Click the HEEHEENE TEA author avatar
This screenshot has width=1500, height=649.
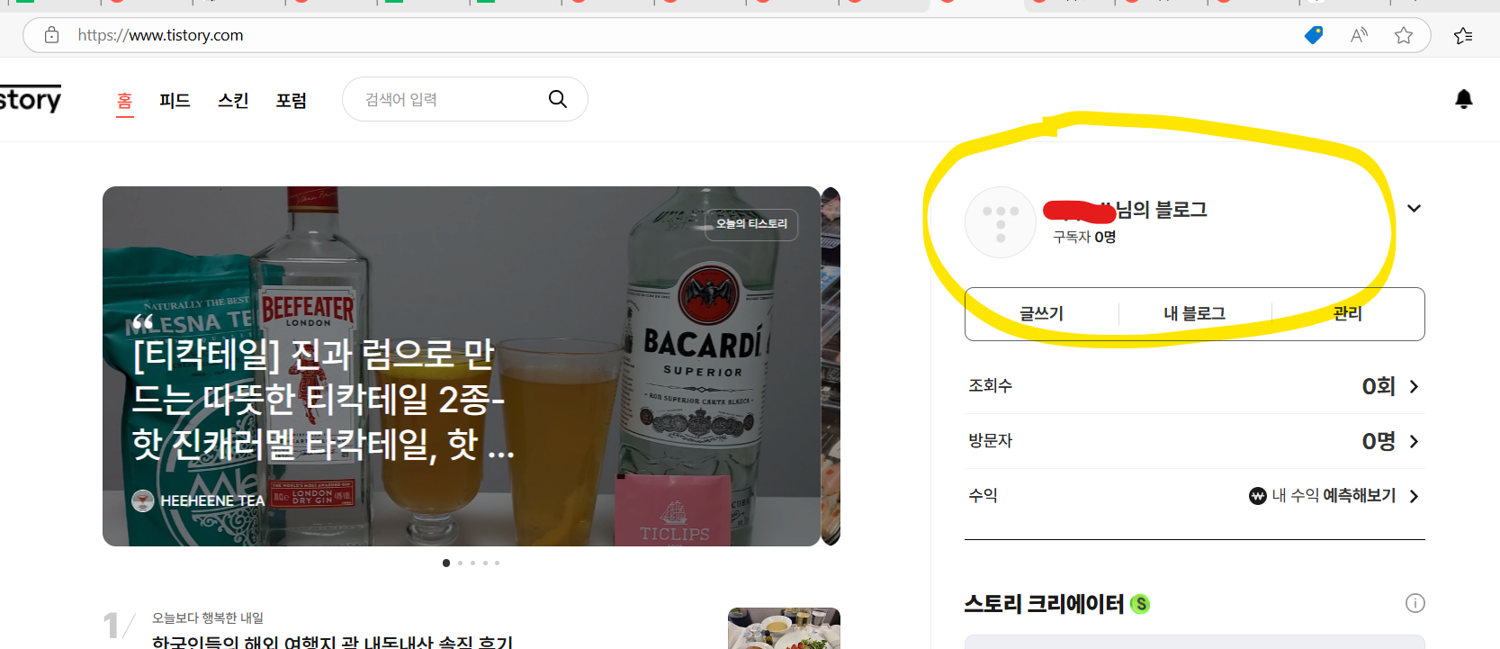click(143, 500)
